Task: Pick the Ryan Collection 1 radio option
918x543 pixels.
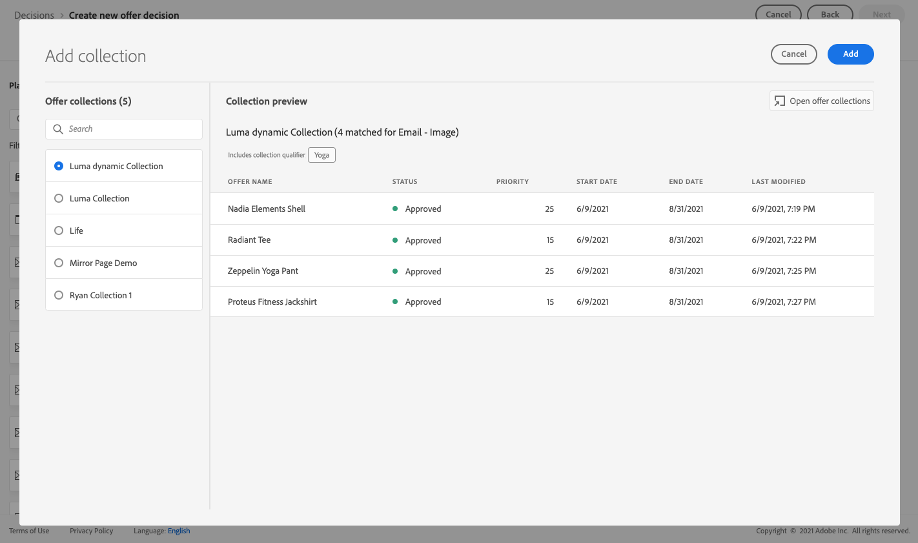Action: [x=59, y=295]
